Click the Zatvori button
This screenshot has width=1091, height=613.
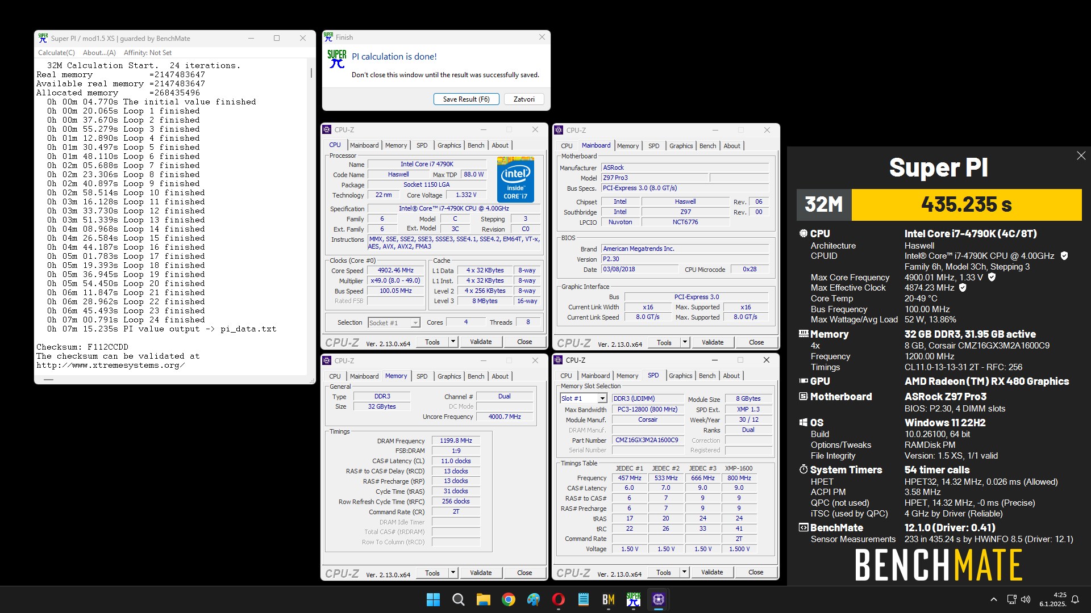pyautogui.click(x=524, y=99)
